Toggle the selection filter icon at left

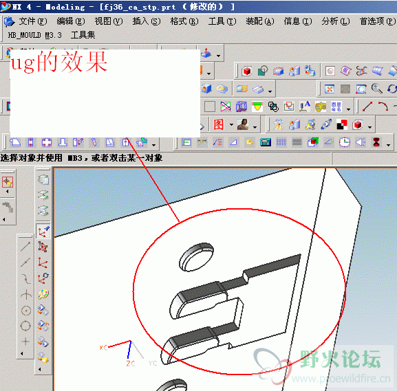[8, 182]
